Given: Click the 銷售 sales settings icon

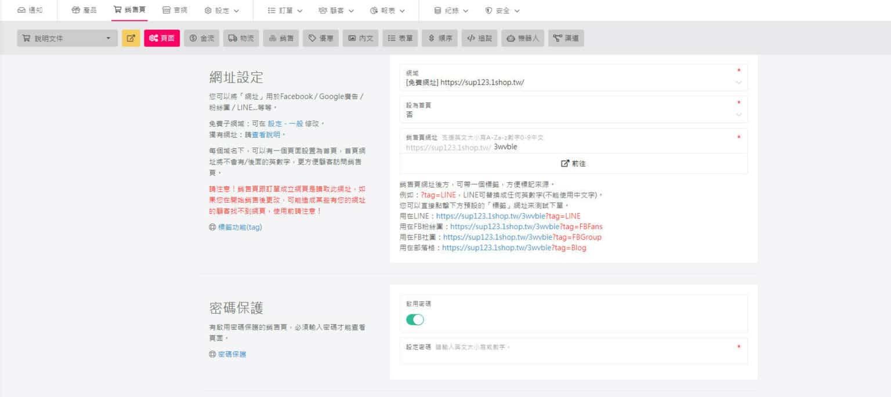Looking at the screenshot, I should click(281, 38).
